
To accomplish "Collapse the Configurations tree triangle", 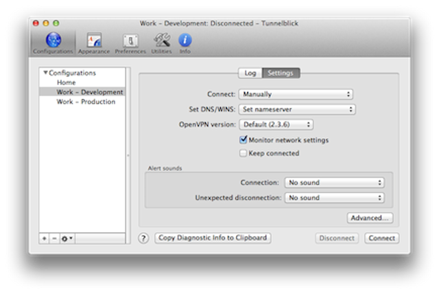I will coord(45,73).
